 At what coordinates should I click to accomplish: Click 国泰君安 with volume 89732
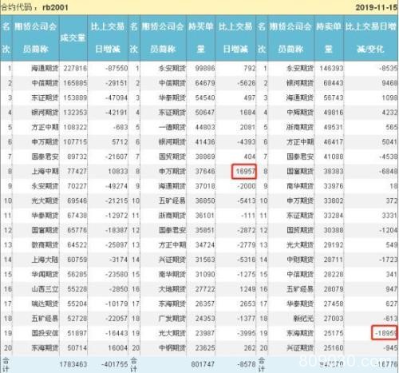45,157
